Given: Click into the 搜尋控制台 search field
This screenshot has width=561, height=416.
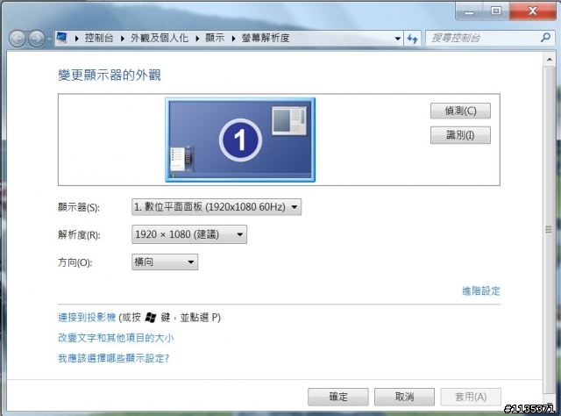Looking at the screenshot, I should pos(483,38).
